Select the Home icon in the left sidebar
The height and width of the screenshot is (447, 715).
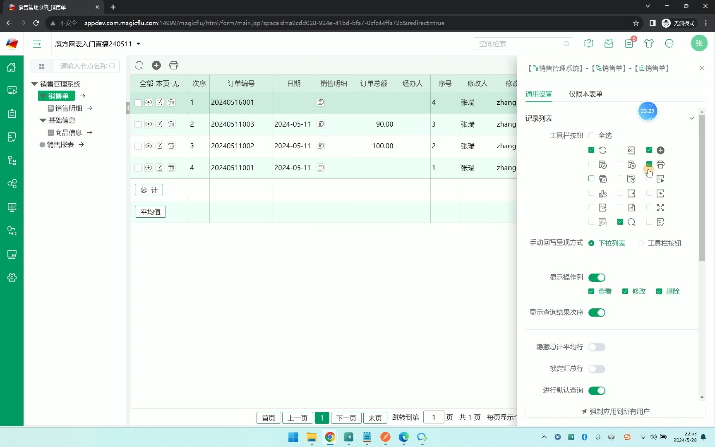[x=11, y=67]
